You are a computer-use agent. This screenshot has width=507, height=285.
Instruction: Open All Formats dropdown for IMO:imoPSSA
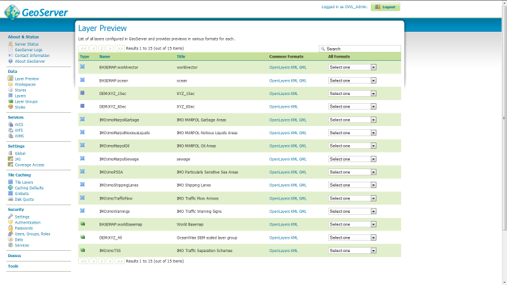[352, 172]
